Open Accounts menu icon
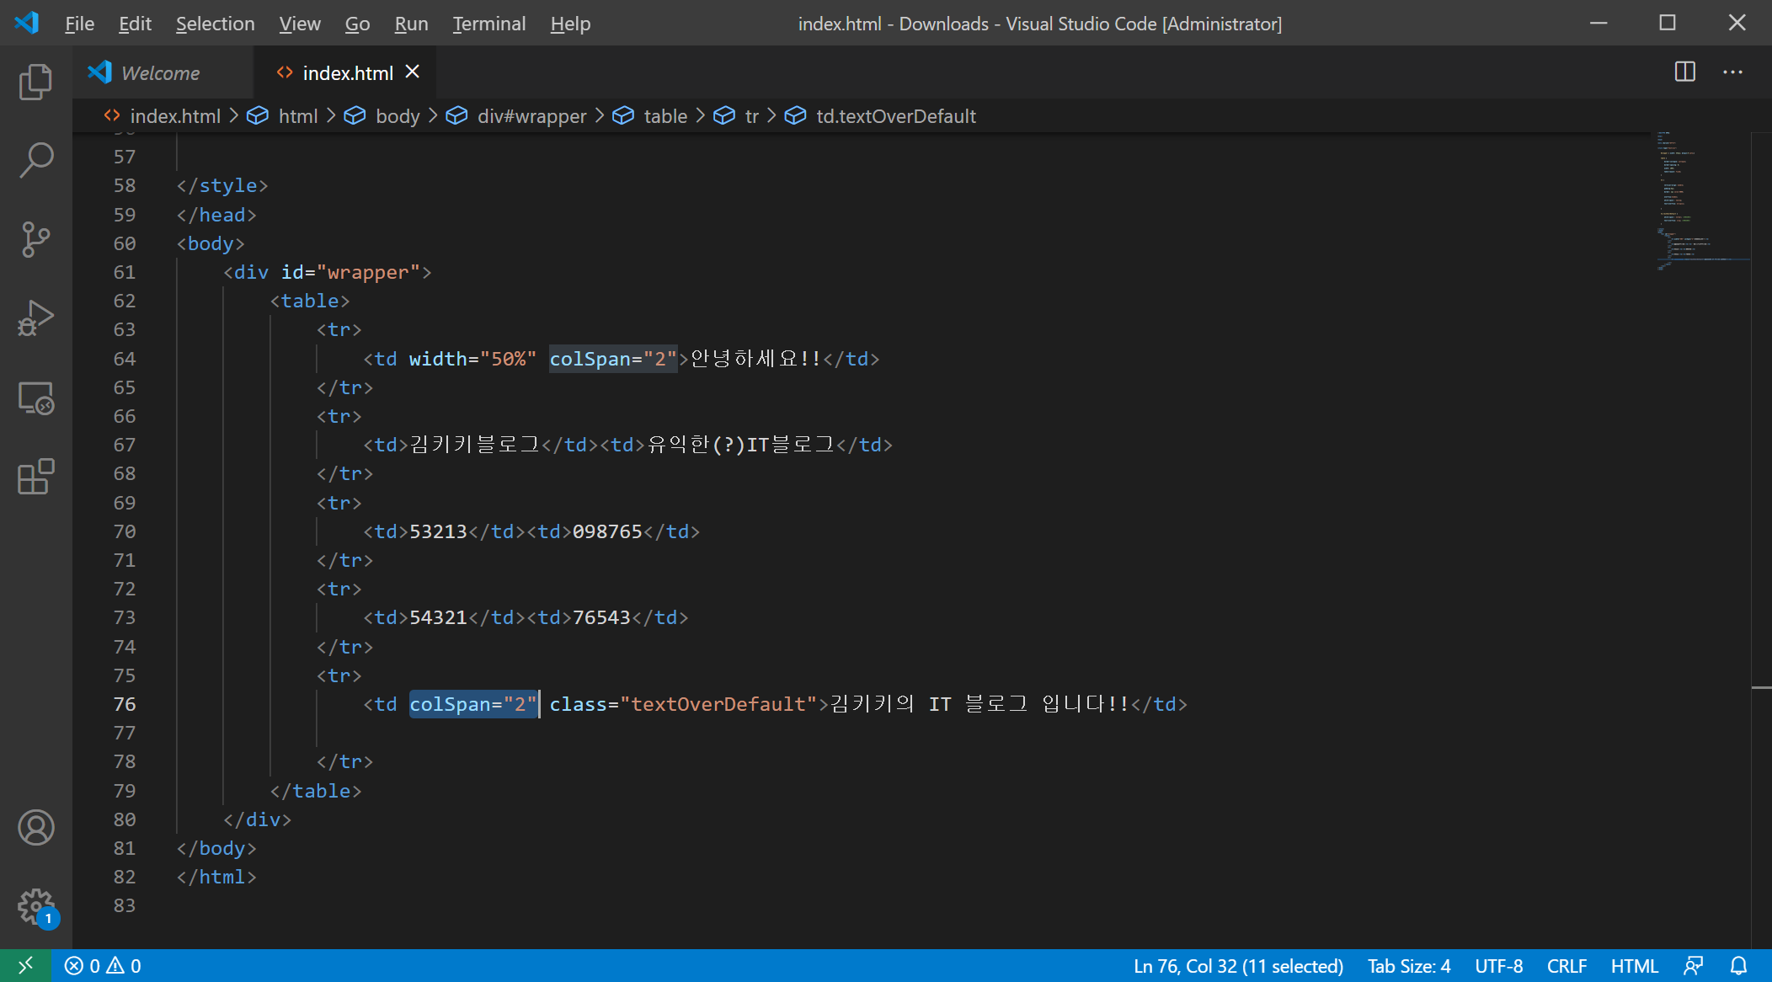Viewport: 1772px width, 982px height. click(35, 827)
